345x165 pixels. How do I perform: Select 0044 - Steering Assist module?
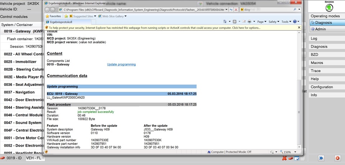coord(22,107)
